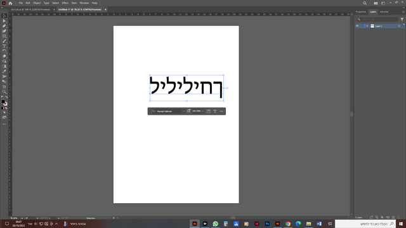Close the Untitled-1 document tab
This screenshot has width=406, height=228.
(x=105, y=9)
